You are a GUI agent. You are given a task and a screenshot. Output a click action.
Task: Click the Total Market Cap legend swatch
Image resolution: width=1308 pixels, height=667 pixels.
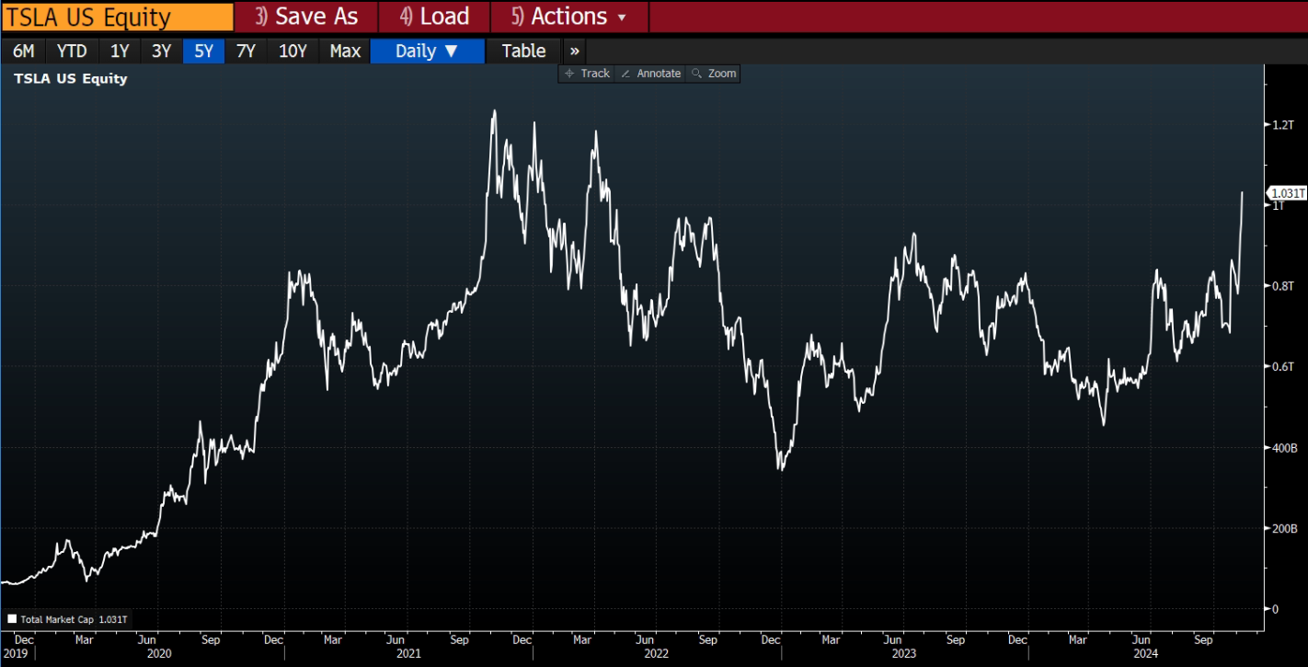12,619
